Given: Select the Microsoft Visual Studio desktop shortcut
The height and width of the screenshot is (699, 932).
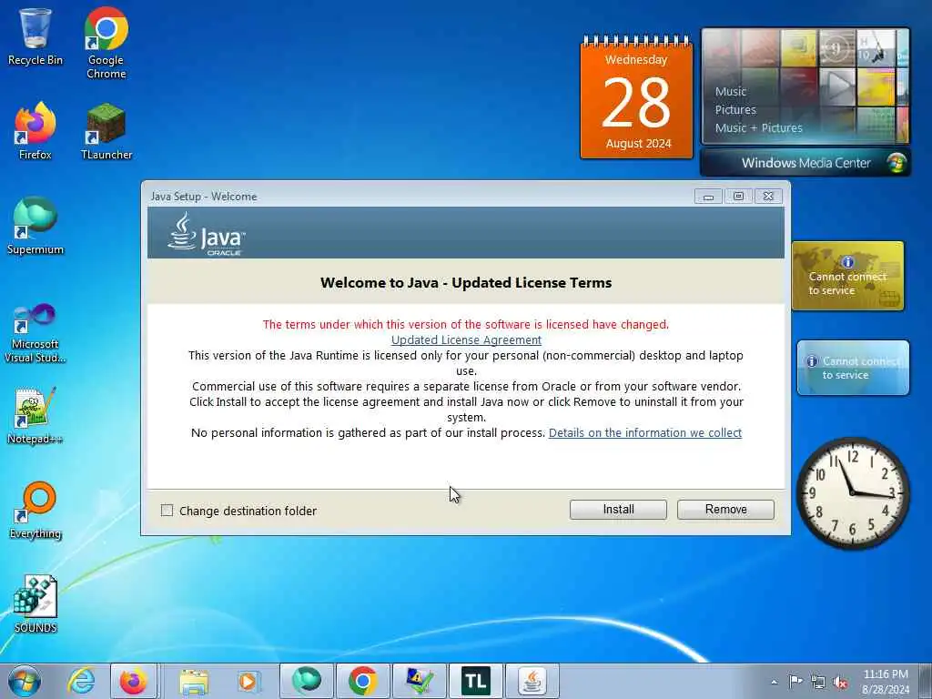Looking at the screenshot, I should 35,333.
